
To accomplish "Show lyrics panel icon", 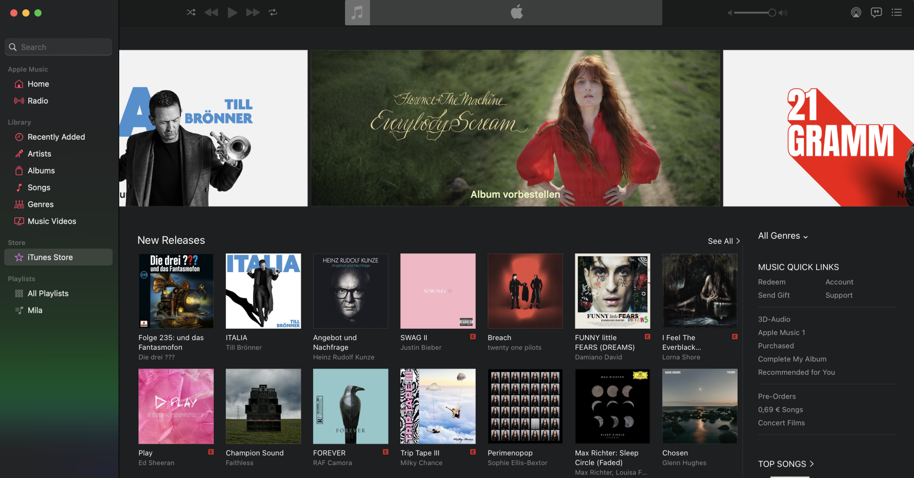I will 876,12.
